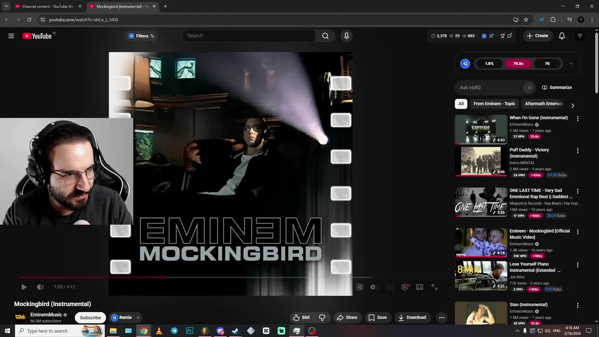Screen dimensions: 599x337
Task: Click the search magnifier button
Action: point(325,36)
